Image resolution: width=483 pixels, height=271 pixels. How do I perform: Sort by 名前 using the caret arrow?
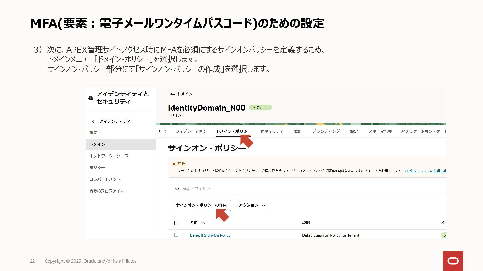click(203, 223)
